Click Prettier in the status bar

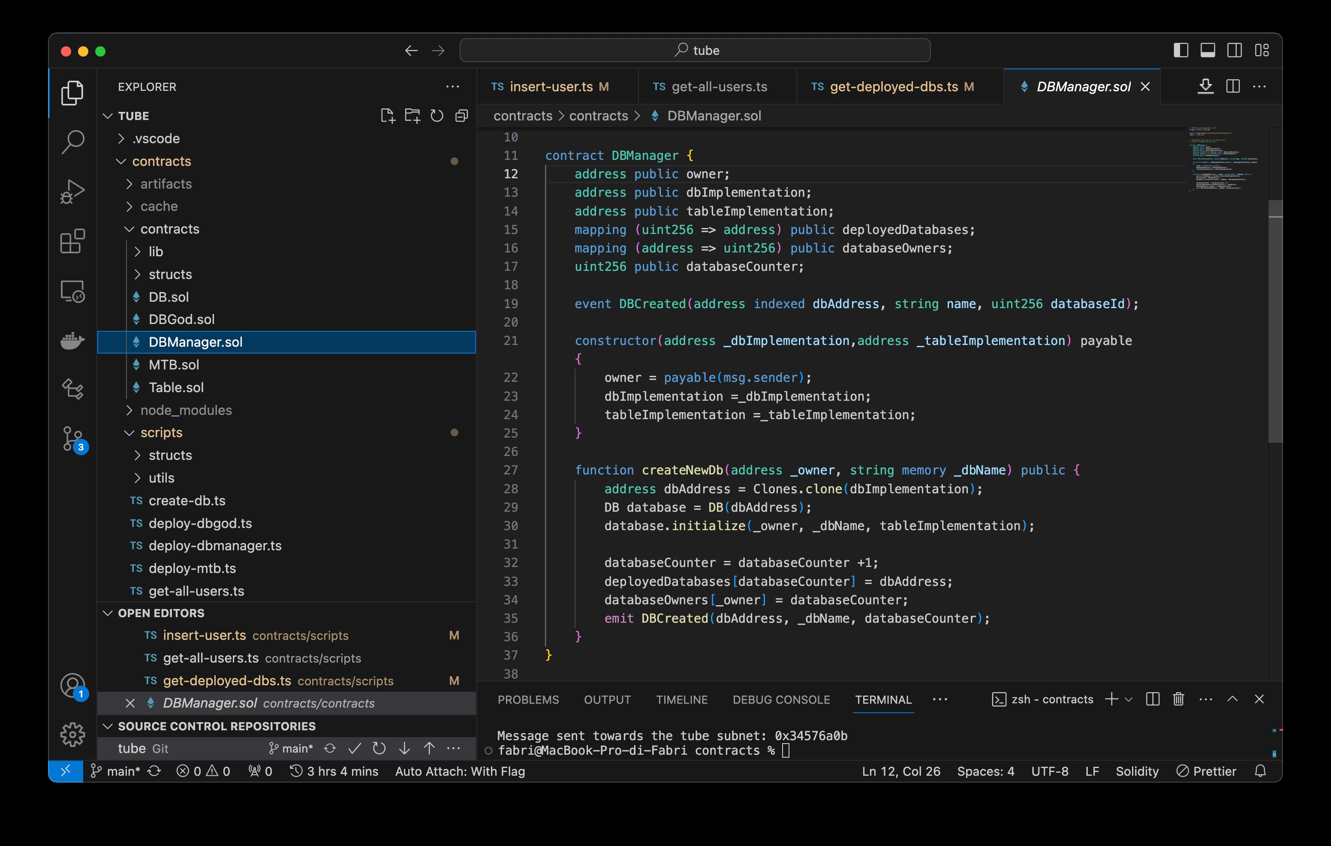tap(1206, 771)
